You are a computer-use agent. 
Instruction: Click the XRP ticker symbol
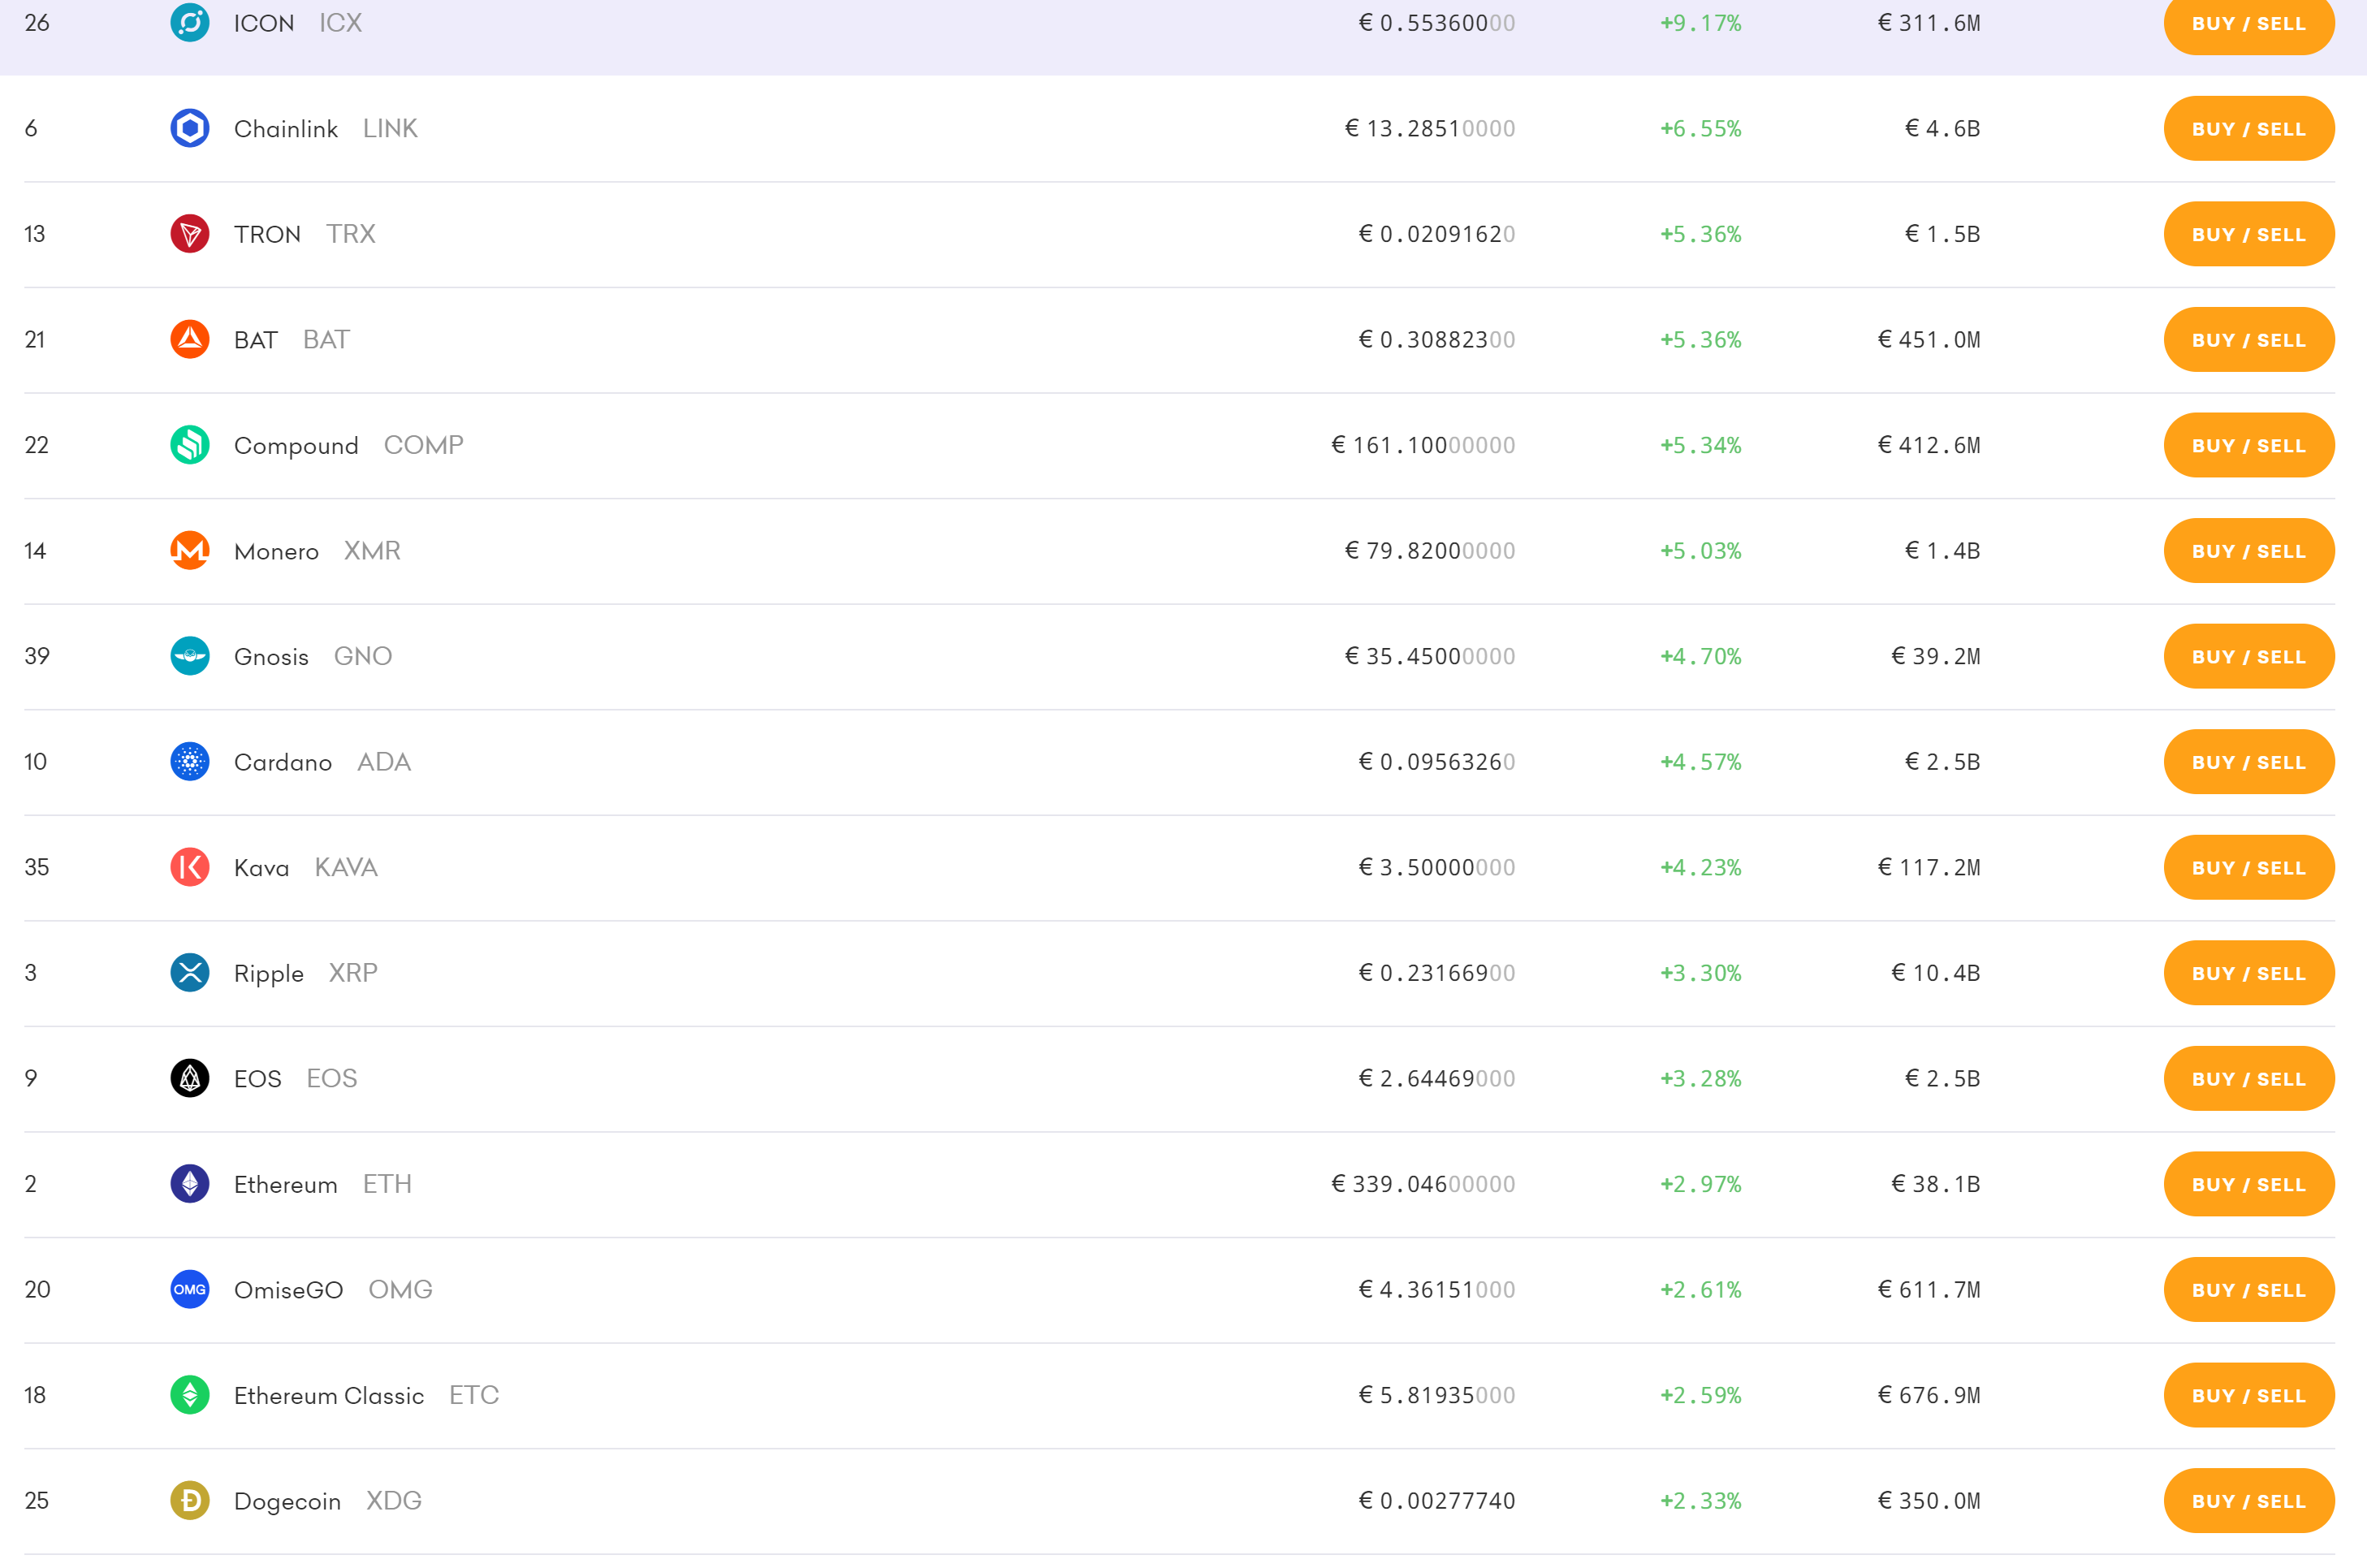coord(353,973)
